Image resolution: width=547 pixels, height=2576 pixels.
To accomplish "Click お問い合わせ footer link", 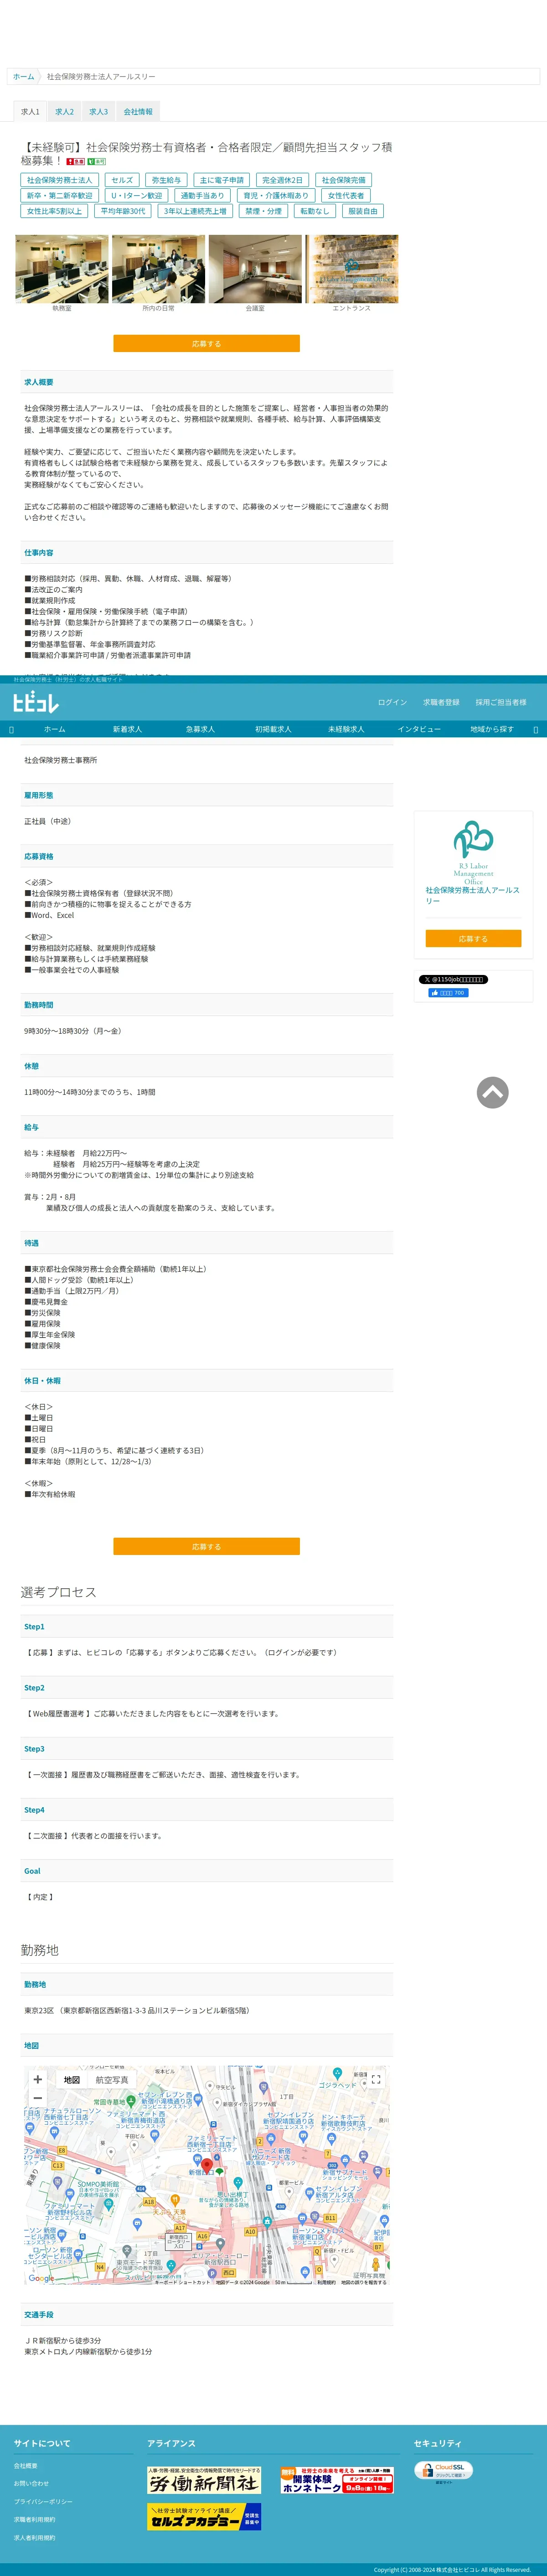I will tap(31, 2484).
